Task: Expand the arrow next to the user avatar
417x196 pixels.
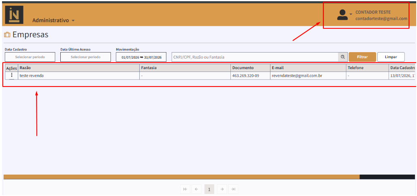Action: 351,14
